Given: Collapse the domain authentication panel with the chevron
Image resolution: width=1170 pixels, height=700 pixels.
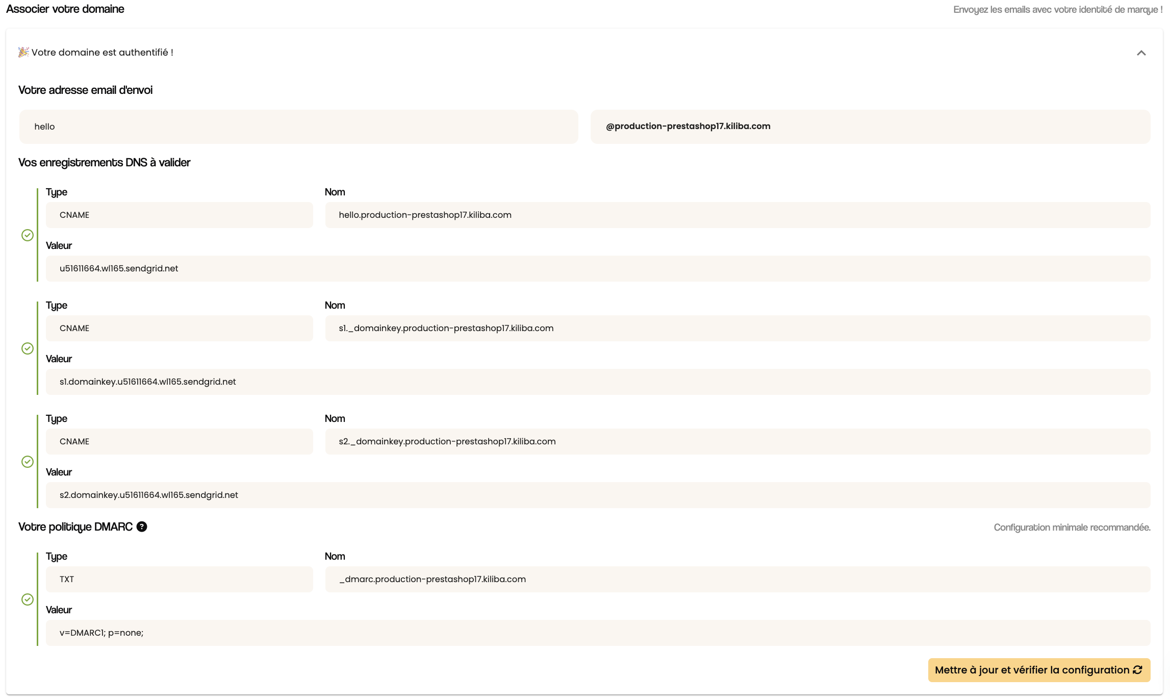Looking at the screenshot, I should click(1141, 53).
